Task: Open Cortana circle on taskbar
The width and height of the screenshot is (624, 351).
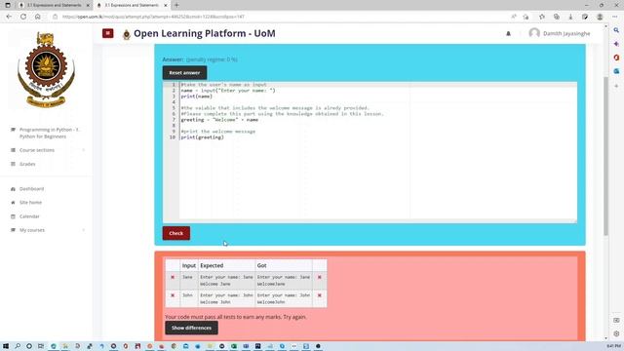Action: [29, 346]
